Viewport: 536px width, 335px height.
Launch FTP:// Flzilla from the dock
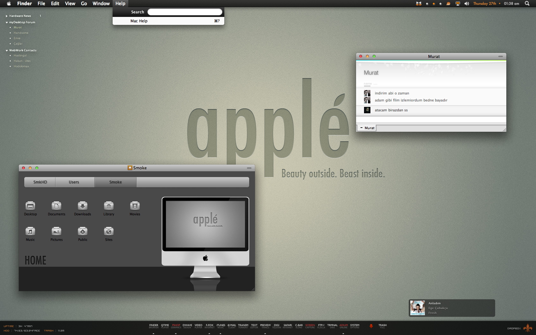click(321, 326)
